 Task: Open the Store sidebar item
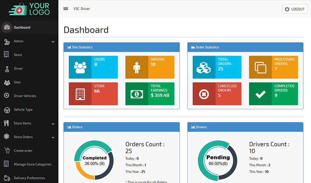[29, 55]
